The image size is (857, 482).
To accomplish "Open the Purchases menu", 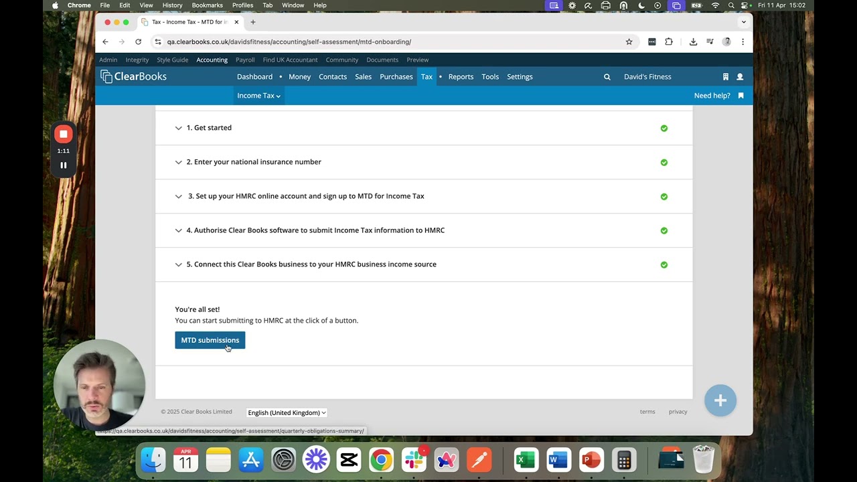I will [x=396, y=77].
